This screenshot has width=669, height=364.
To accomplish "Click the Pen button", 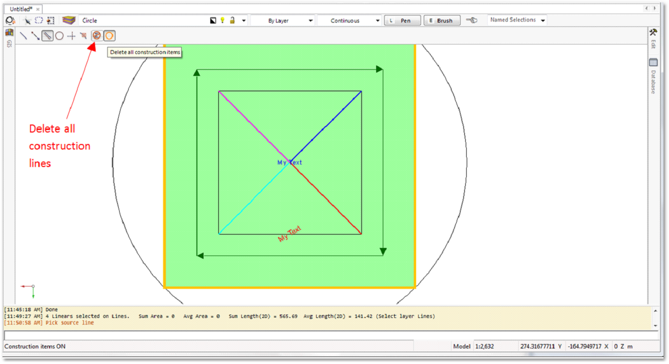I will pyautogui.click(x=402, y=20).
